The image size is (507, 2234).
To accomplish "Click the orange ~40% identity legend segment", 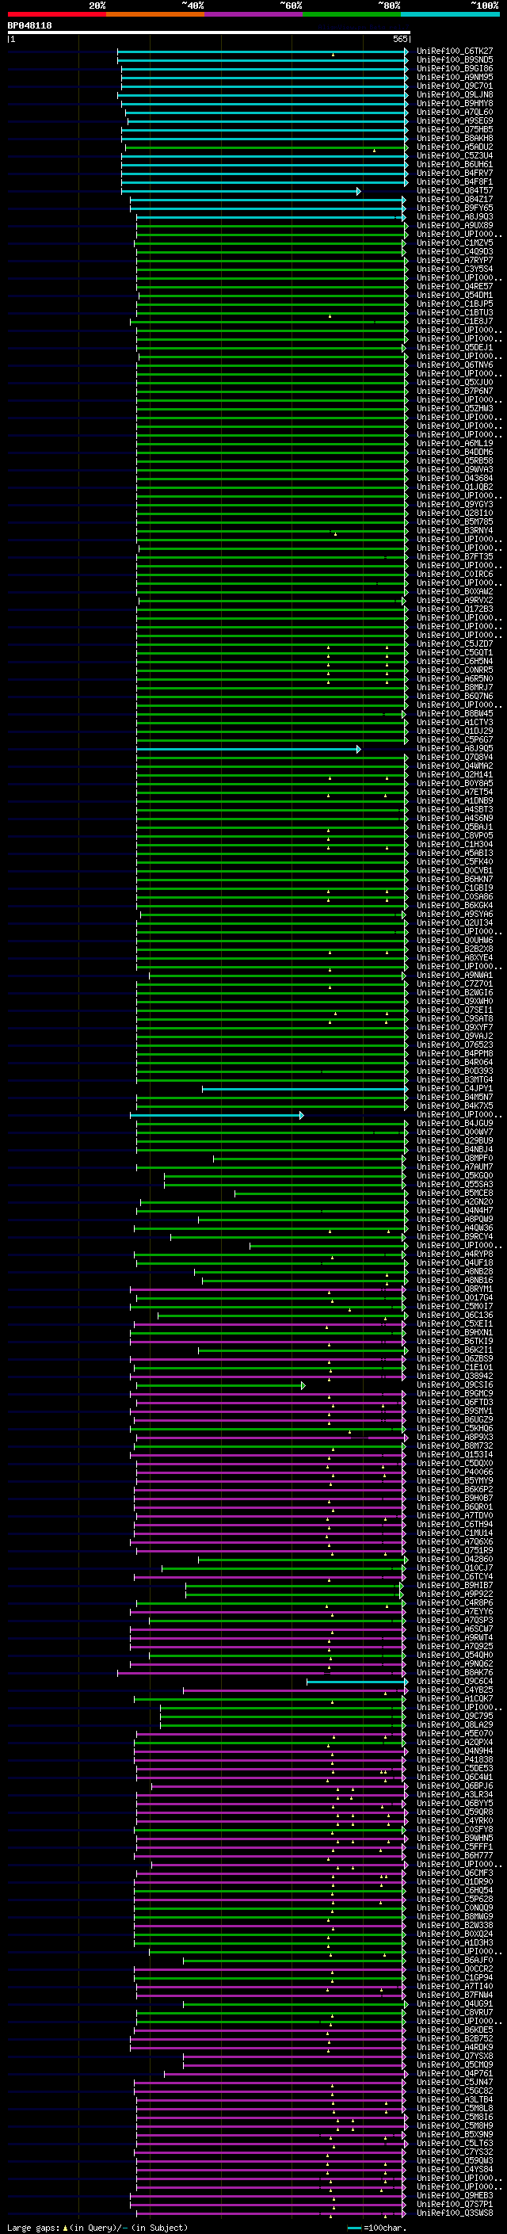I will (155, 14).
